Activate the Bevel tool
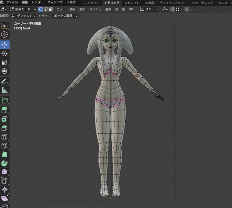232x208 pixels. 4,128
